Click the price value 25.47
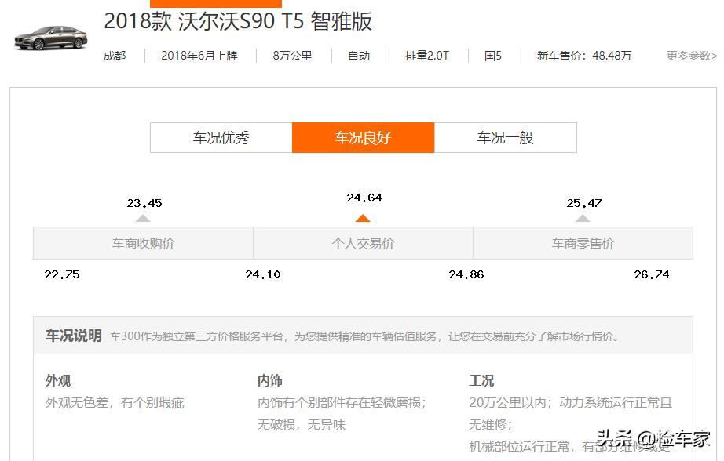 (x=584, y=203)
